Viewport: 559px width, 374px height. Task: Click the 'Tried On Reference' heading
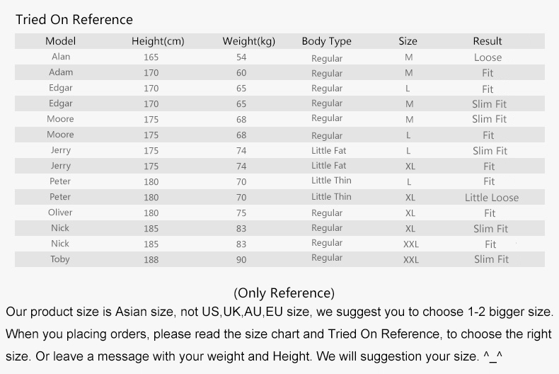(74, 19)
